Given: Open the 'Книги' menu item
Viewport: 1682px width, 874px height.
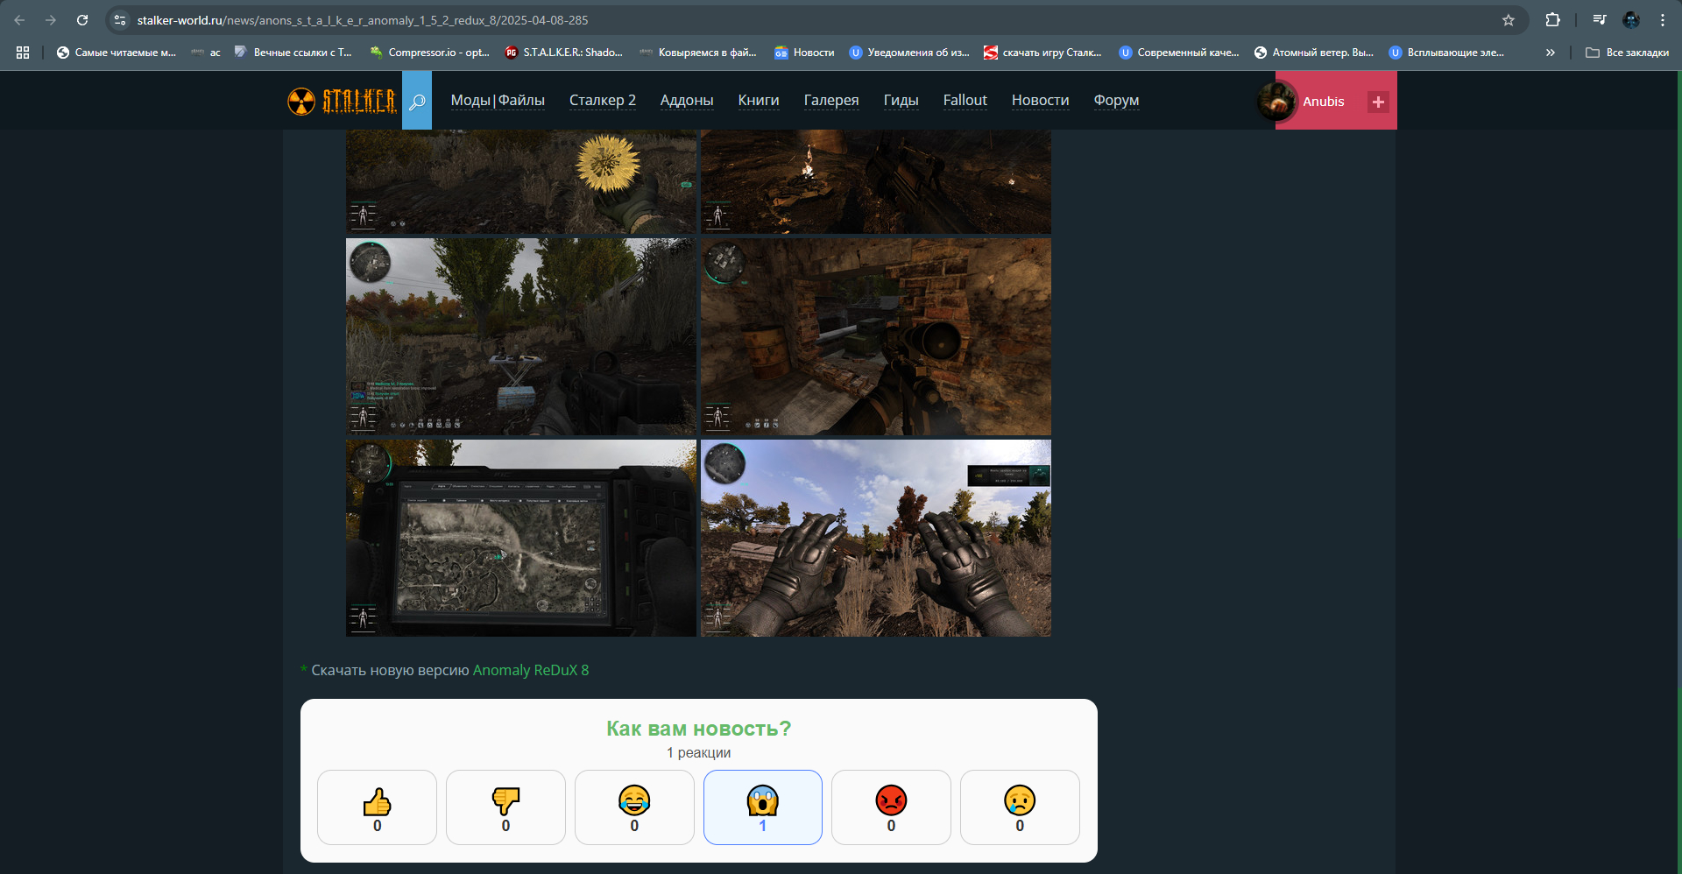Looking at the screenshot, I should pos(759,101).
